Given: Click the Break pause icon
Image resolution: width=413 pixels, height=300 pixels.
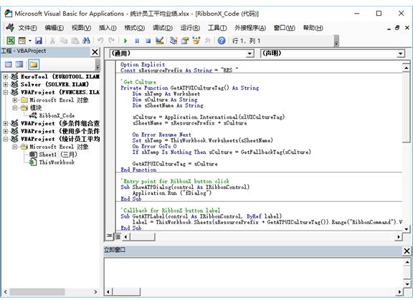Looking at the screenshot, I should (x=137, y=41).
